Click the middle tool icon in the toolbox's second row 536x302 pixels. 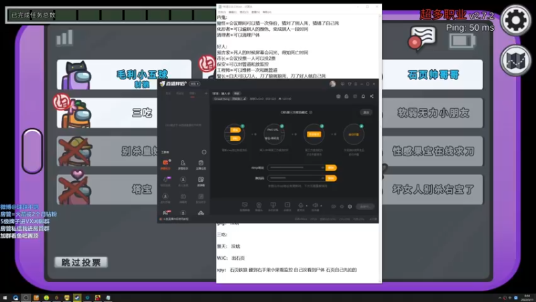point(183,181)
